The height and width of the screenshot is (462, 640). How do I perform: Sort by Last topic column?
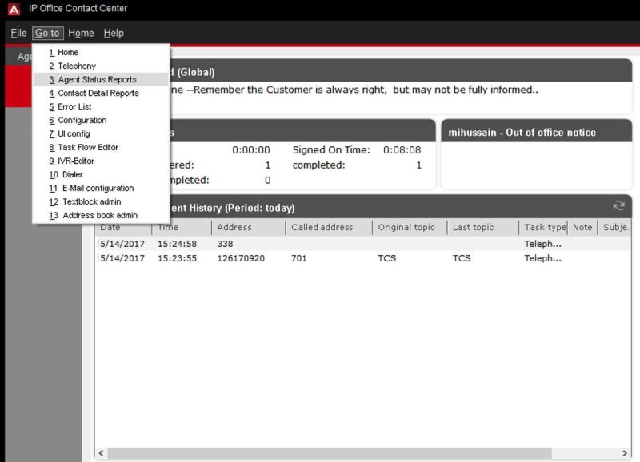(483, 228)
